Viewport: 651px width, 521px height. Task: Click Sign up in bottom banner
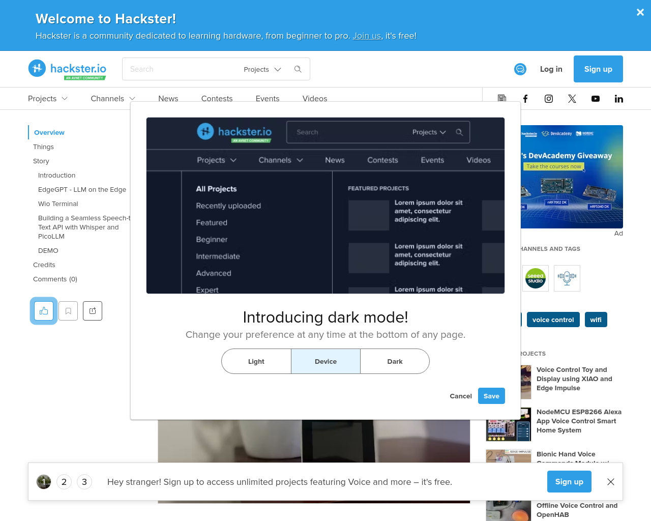click(x=569, y=482)
